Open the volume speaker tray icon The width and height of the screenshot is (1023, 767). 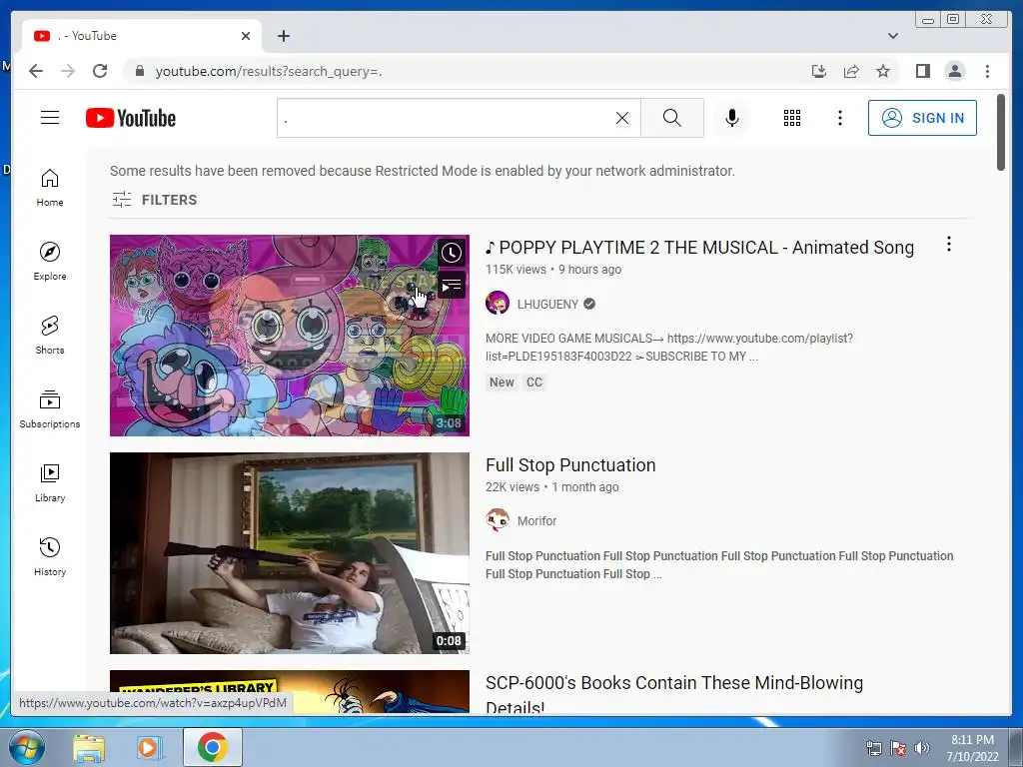(x=921, y=748)
